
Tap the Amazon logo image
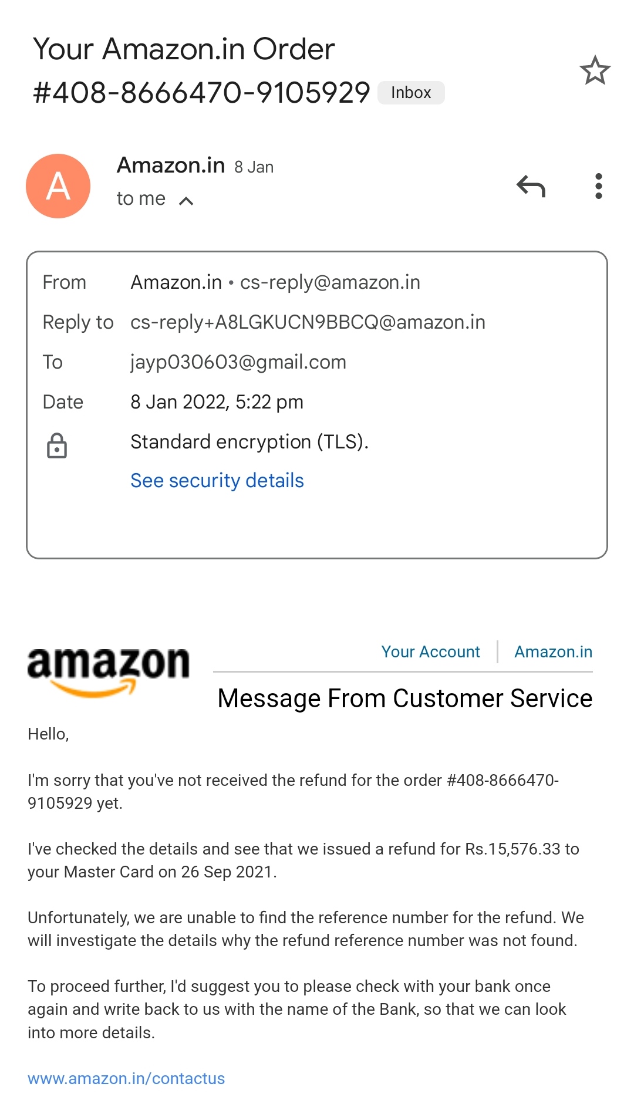pos(109,671)
